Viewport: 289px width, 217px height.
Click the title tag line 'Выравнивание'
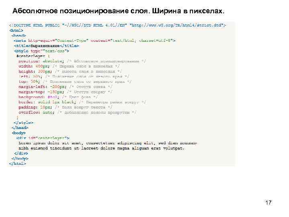pos(47,45)
